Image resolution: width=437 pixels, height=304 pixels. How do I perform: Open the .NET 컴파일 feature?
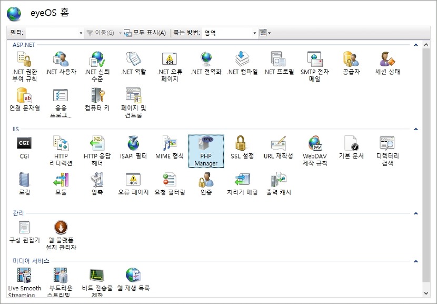[242, 63]
